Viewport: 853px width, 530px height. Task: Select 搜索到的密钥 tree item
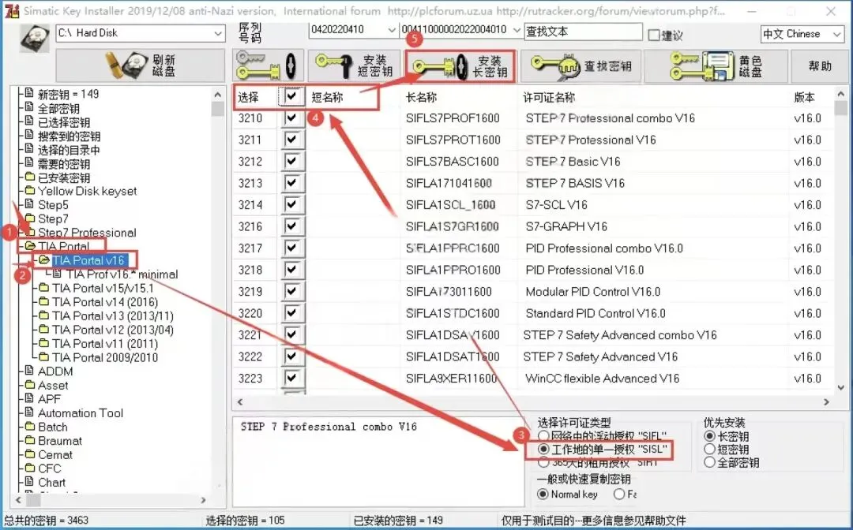pyautogui.click(x=69, y=136)
